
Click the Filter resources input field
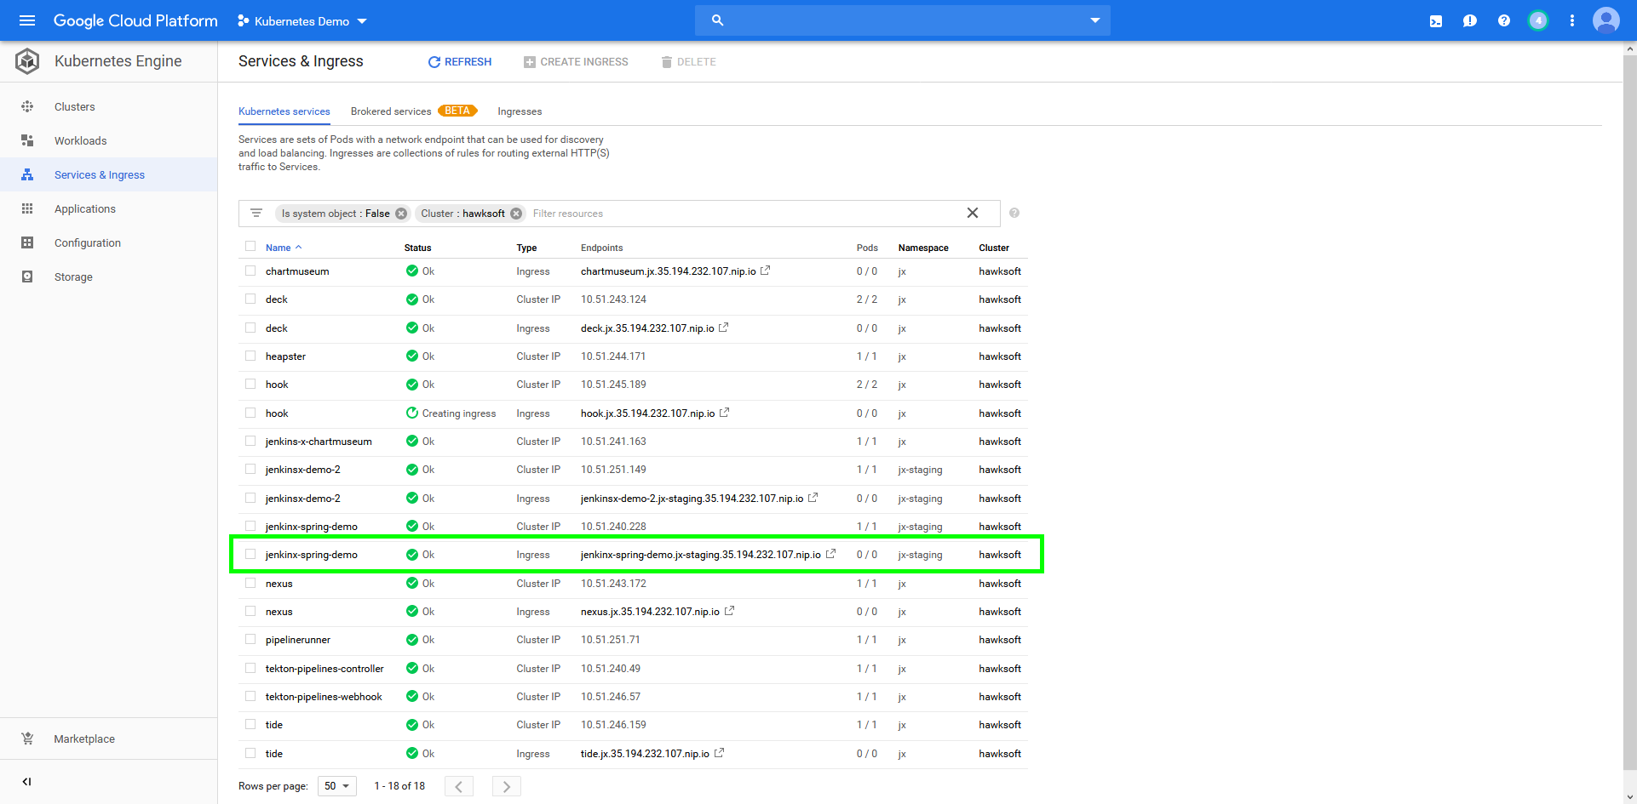[x=741, y=214]
